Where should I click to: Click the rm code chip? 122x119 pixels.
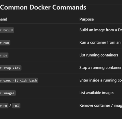(x=4, y=106)
